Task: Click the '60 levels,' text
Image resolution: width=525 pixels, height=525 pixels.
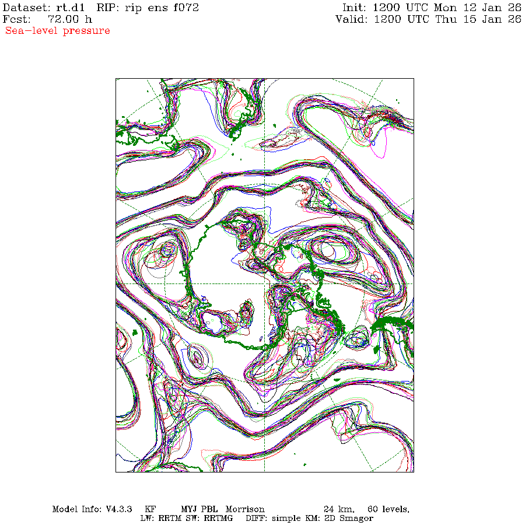Action: coord(388,509)
